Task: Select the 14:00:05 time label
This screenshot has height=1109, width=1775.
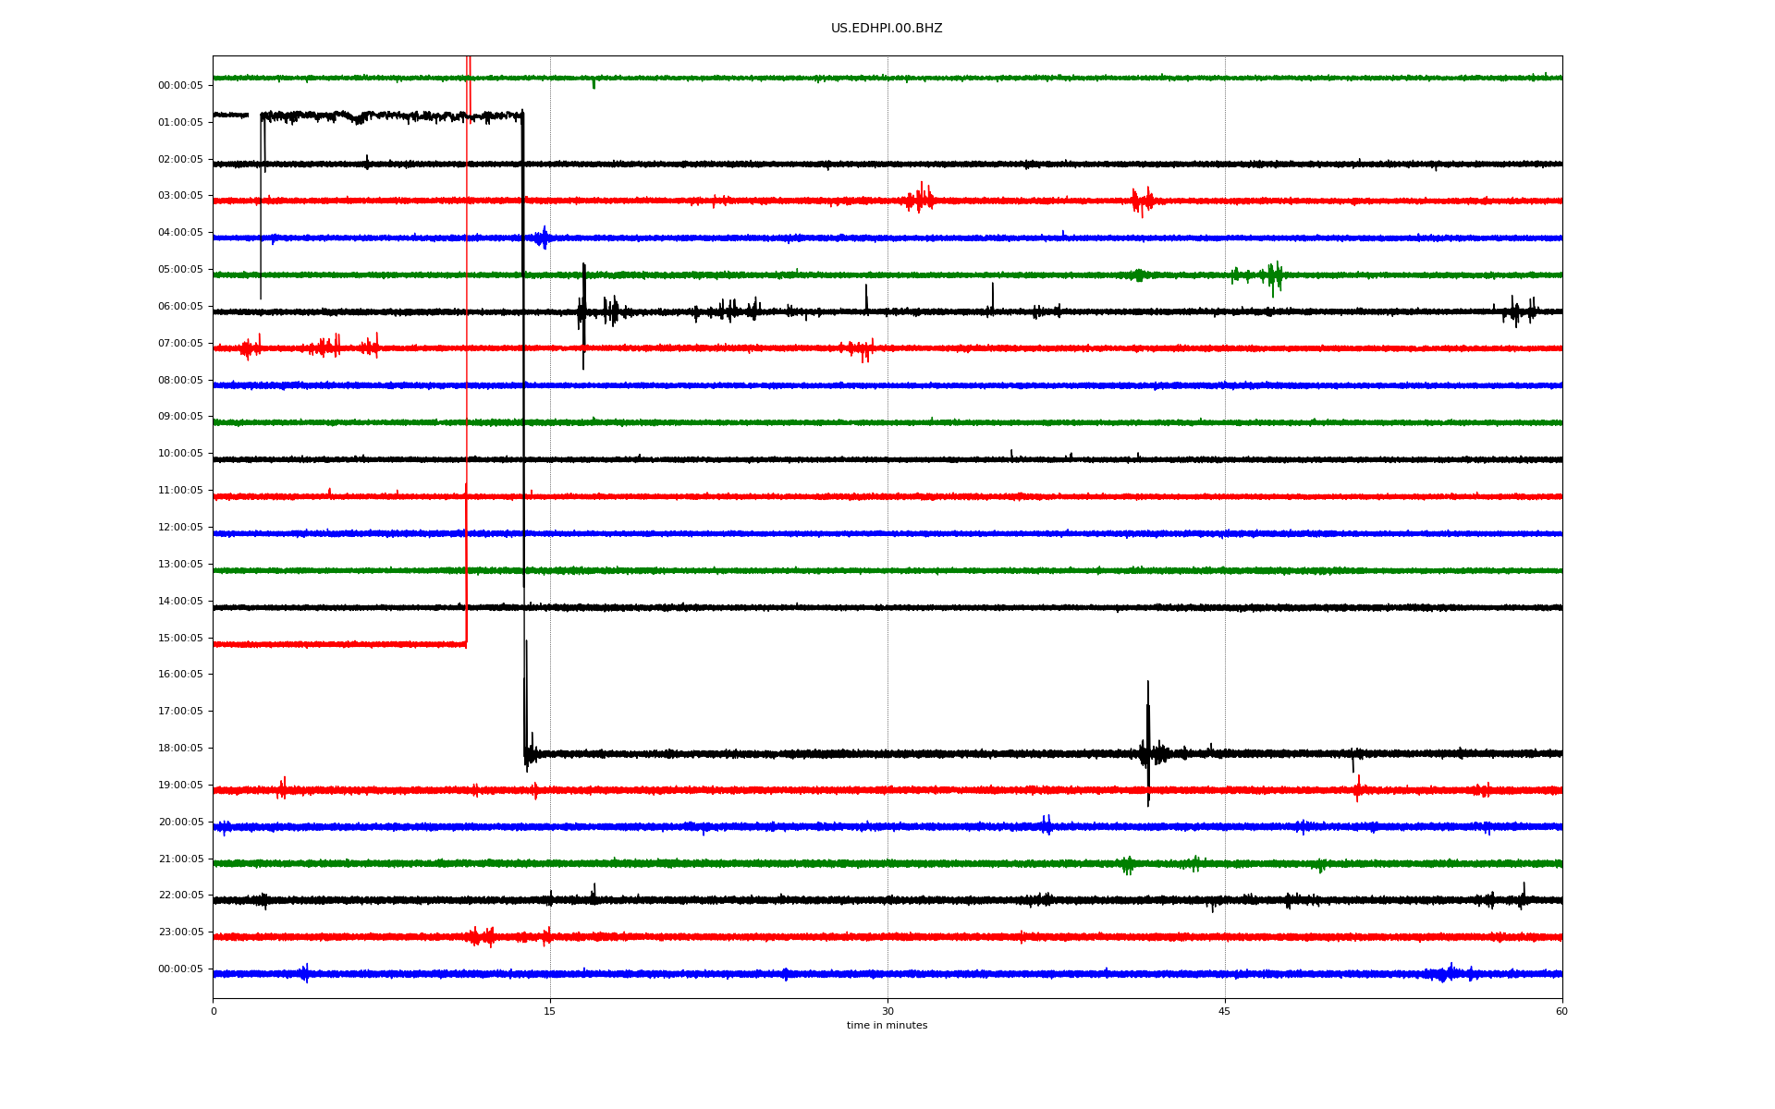Action: (180, 601)
